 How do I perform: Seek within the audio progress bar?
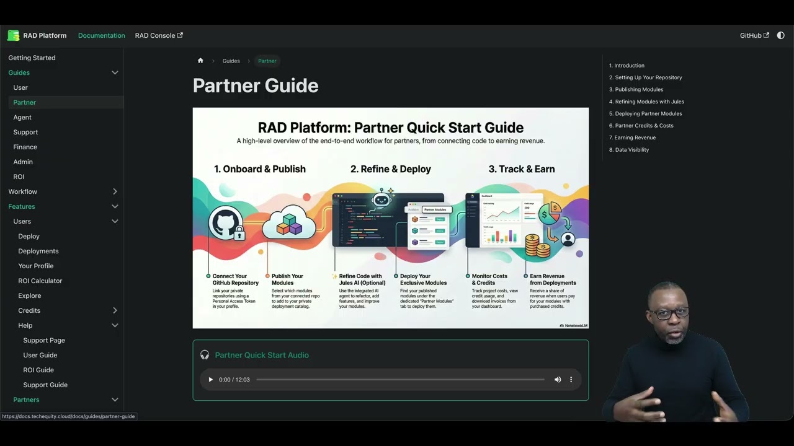tap(400, 380)
